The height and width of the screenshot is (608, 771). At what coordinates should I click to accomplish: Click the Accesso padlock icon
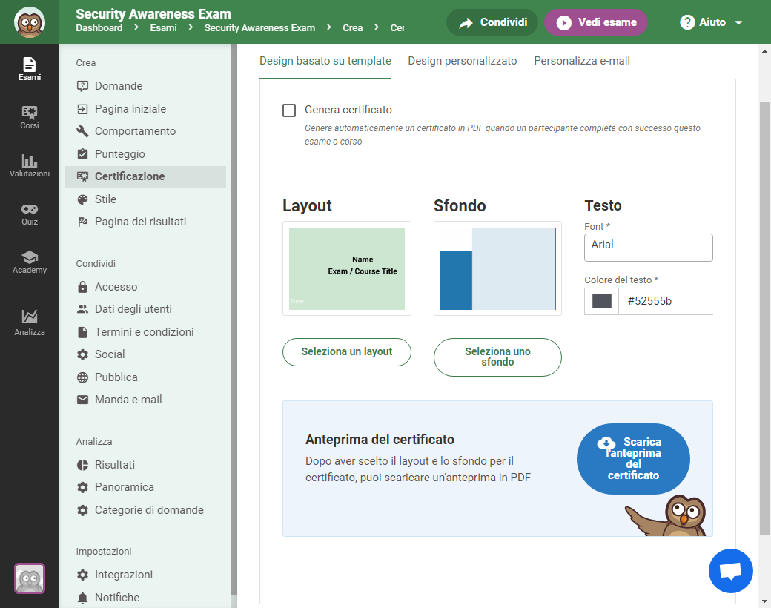click(x=82, y=287)
